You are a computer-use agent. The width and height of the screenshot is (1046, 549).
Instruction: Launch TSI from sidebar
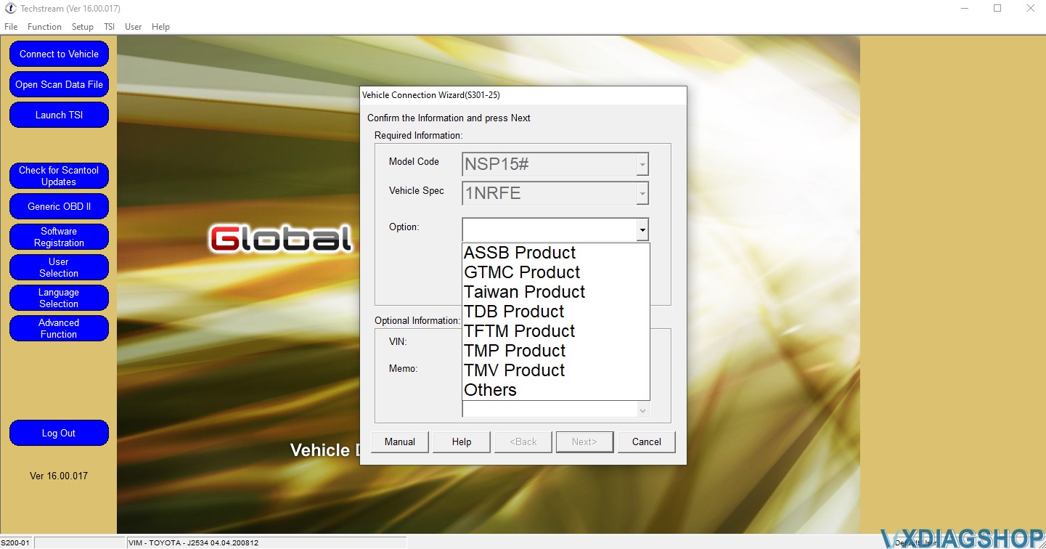pyautogui.click(x=59, y=115)
